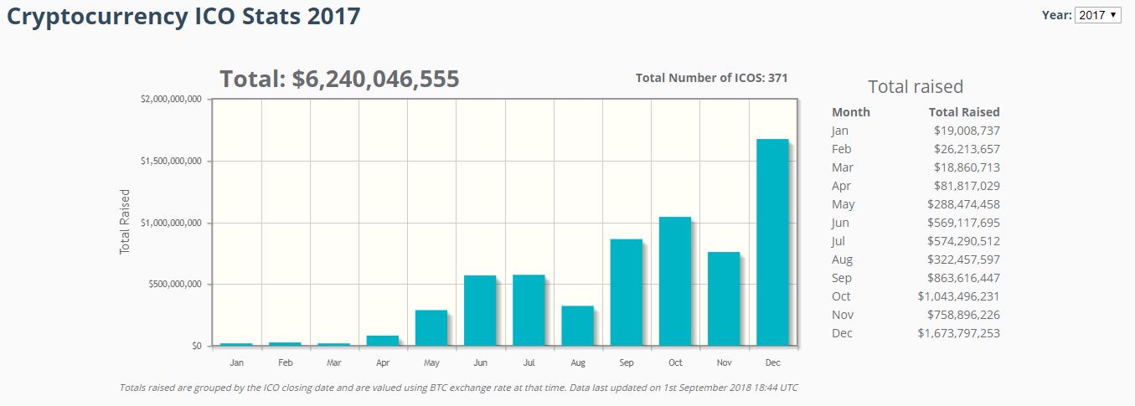This screenshot has width=1135, height=406.
Task: Click the August bar in chart
Action: tap(577, 326)
